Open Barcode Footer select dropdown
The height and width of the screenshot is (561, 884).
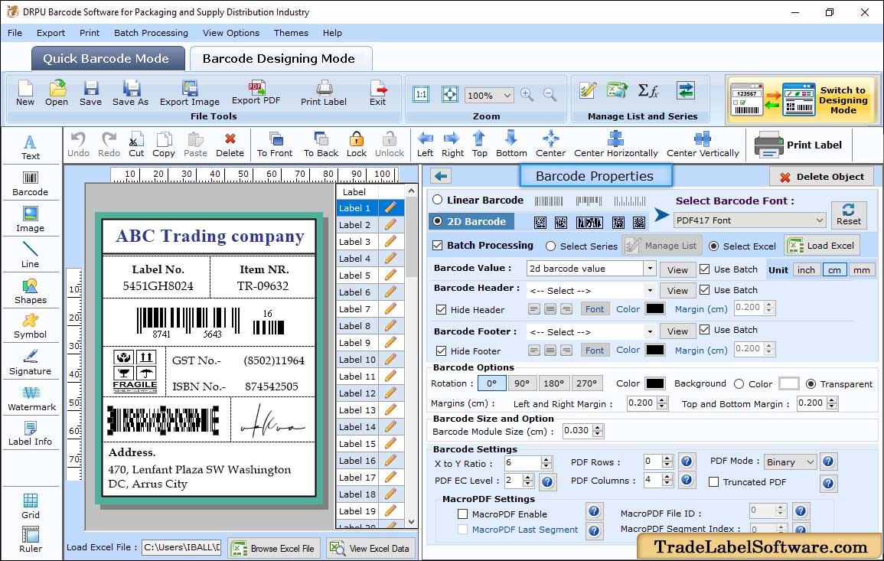coord(650,332)
